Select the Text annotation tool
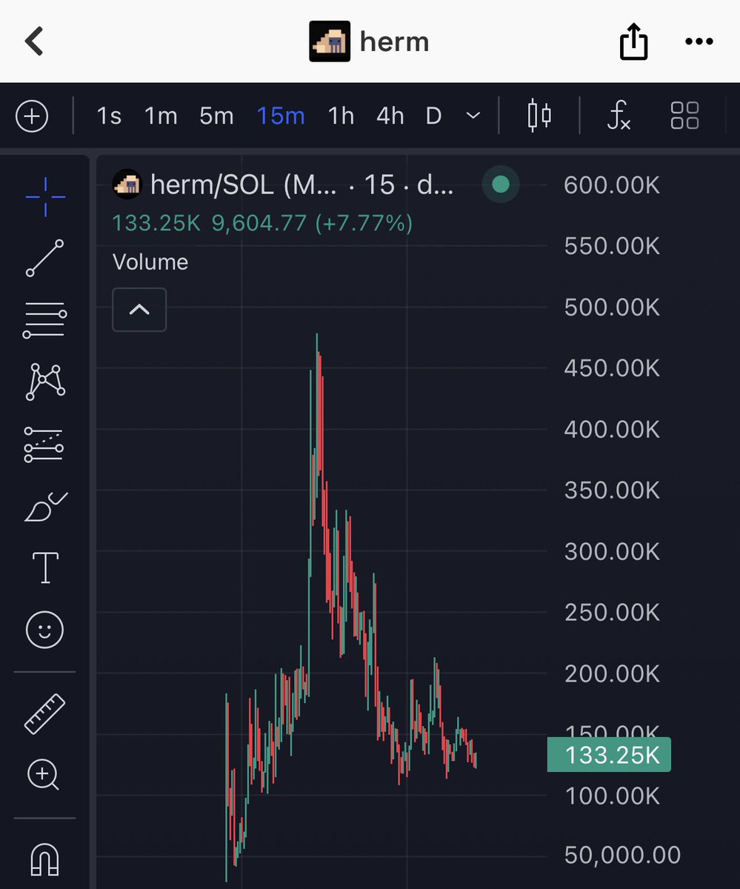 click(x=45, y=567)
